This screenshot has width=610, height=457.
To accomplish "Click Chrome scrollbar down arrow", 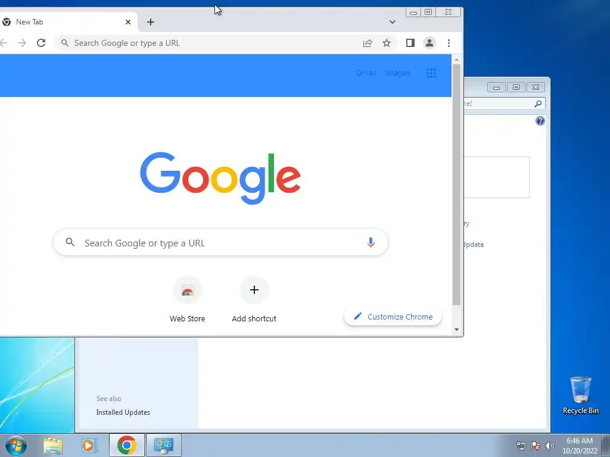I will point(456,330).
